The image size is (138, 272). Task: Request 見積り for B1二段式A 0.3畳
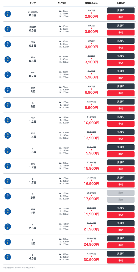(x=121, y=10)
